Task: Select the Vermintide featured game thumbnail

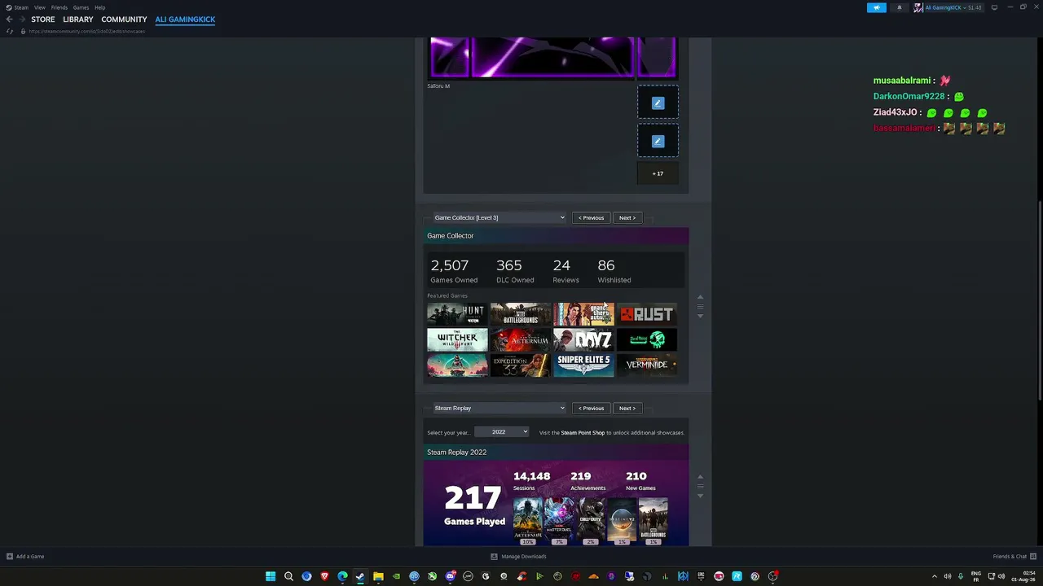Action: [x=647, y=365]
